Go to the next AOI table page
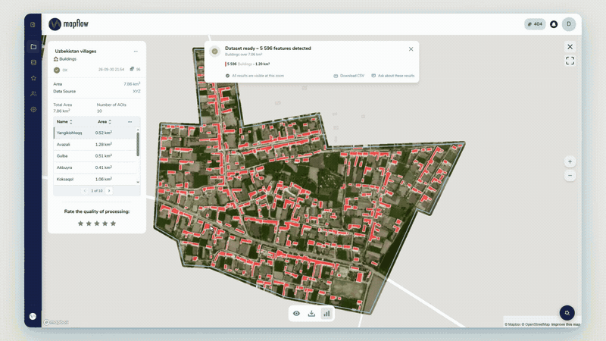The width and height of the screenshot is (606, 341). pos(109,191)
